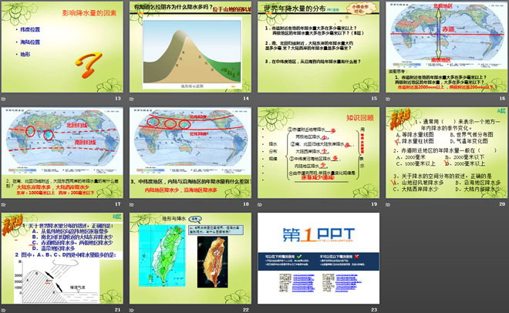Open slide 18 with blue-circled mid-latitude map
509x313 pixels.
click(190, 153)
